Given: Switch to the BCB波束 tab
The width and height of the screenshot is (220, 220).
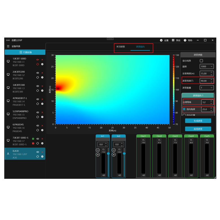Looking at the screenshot, I should click(x=121, y=47).
